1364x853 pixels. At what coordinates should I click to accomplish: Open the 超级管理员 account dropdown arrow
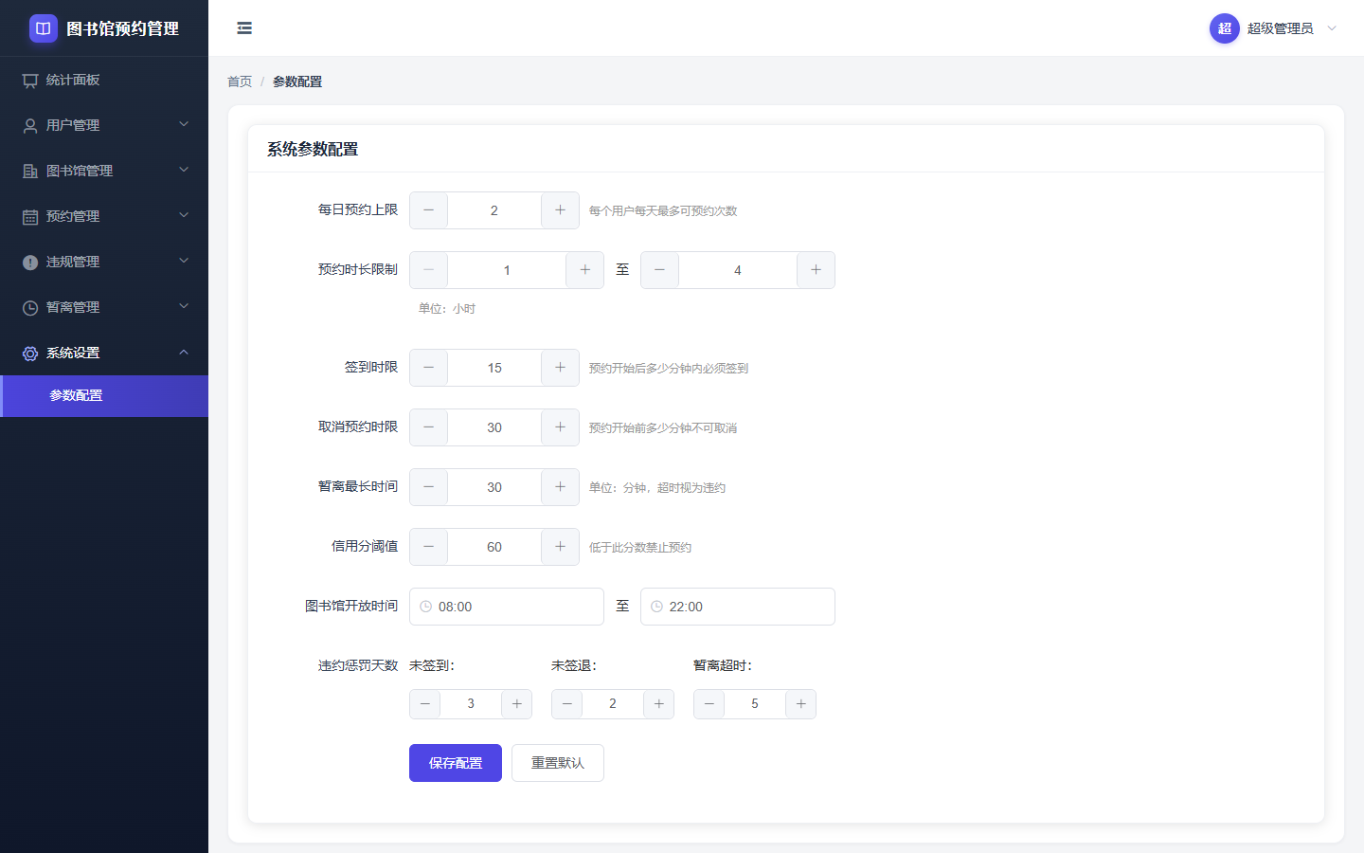(x=1332, y=28)
